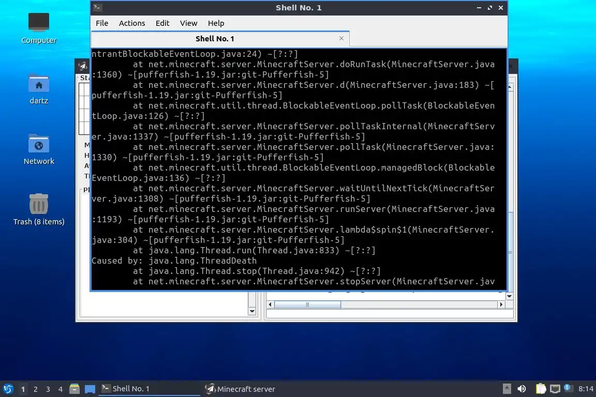The image size is (596, 397).
Task: Open the volume control tray icon
Action: coord(522,389)
